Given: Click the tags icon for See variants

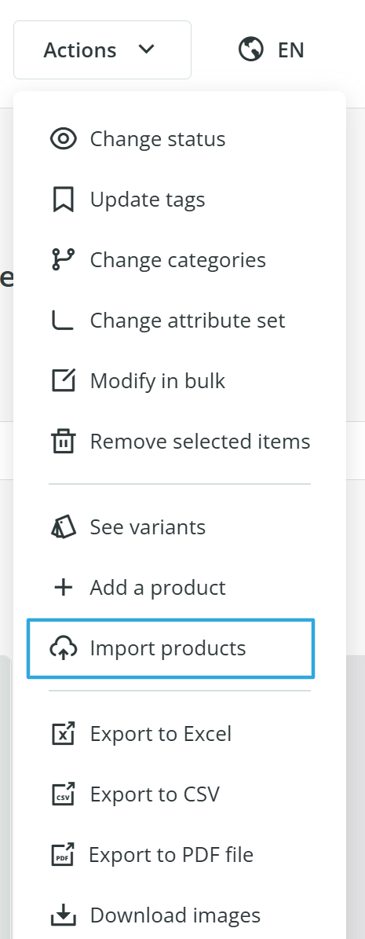Looking at the screenshot, I should 63,527.
